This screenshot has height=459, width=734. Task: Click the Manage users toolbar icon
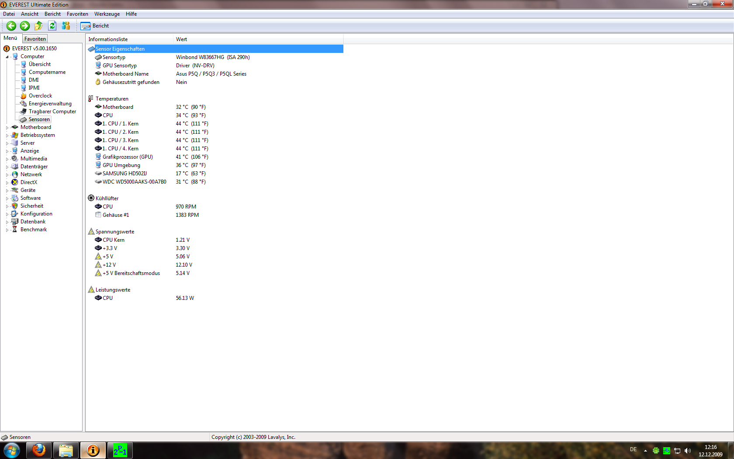[66, 26]
